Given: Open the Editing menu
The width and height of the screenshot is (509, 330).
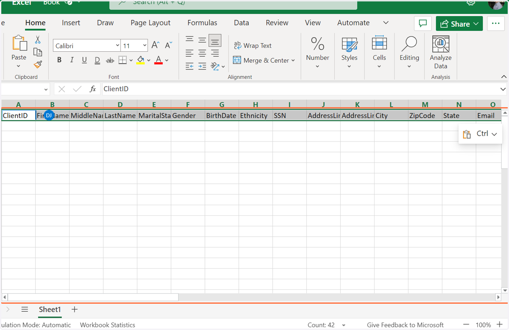Looking at the screenshot, I should [x=409, y=52].
